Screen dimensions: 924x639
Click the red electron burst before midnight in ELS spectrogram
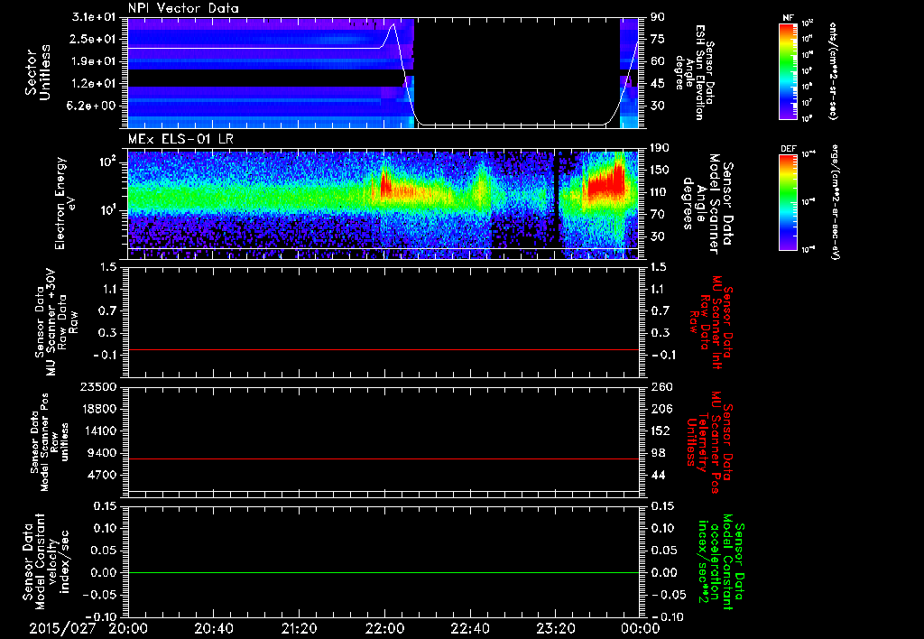coord(605,181)
